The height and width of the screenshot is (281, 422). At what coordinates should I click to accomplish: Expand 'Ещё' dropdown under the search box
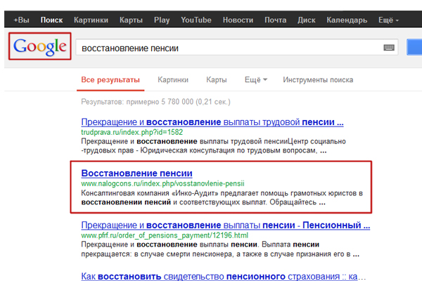(256, 80)
